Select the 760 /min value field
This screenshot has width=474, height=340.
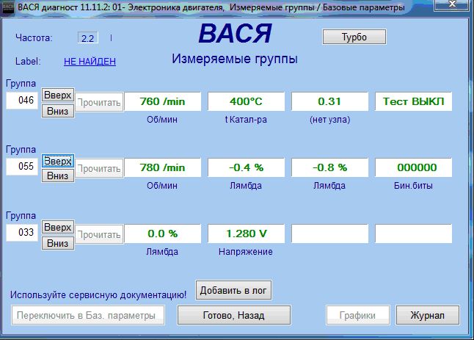163,101
